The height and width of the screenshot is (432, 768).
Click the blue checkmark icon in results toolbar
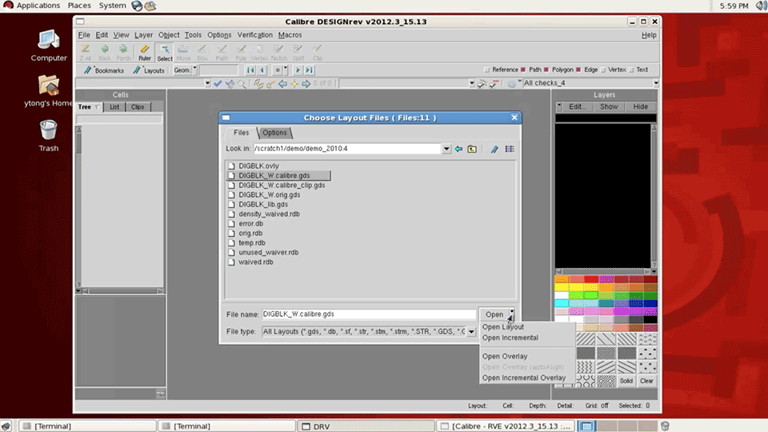point(218,84)
